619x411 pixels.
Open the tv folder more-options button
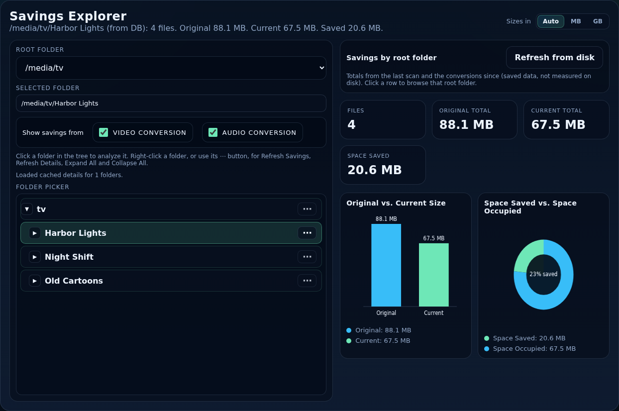tap(307, 209)
